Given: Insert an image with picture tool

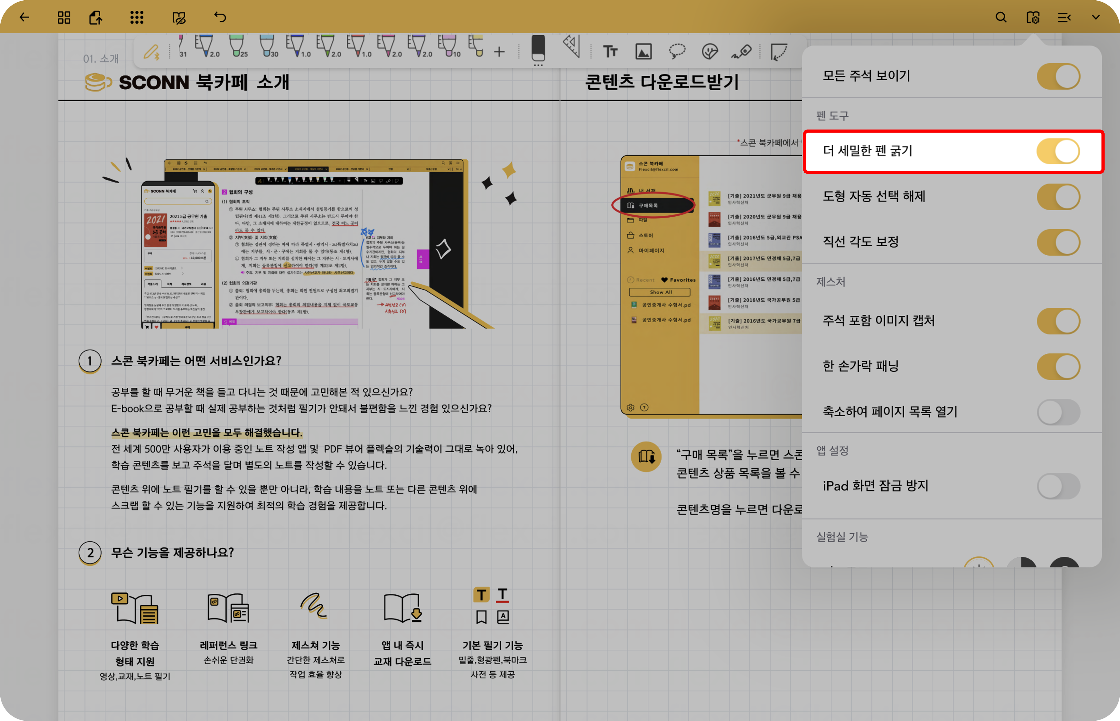Looking at the screenshot, I should (x=644, y=51).
